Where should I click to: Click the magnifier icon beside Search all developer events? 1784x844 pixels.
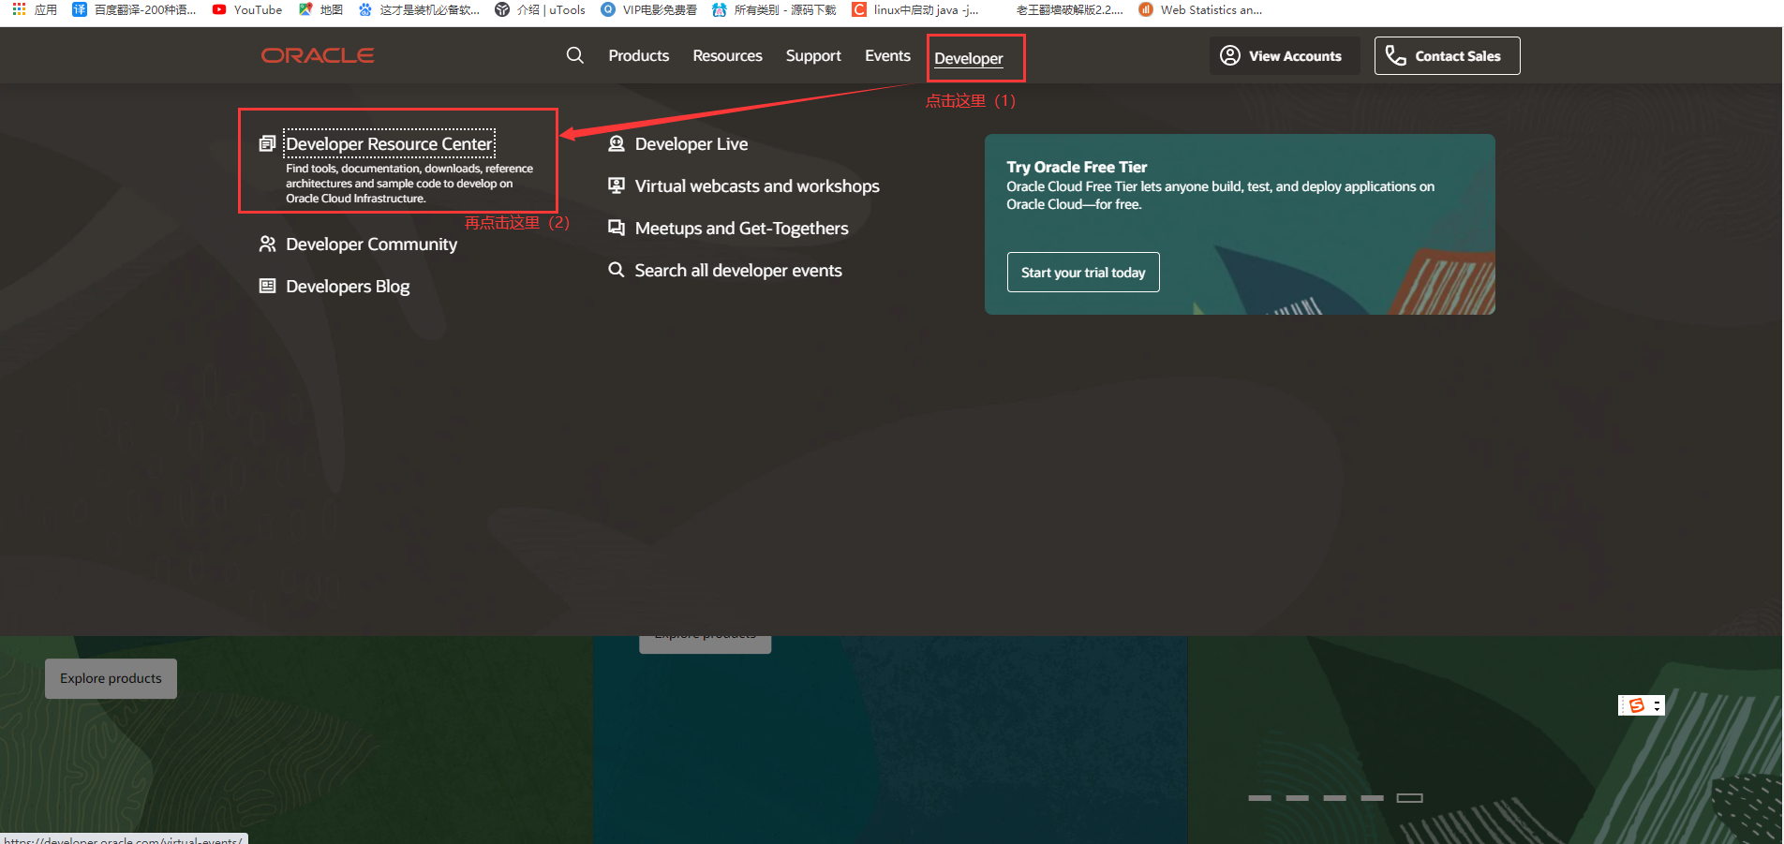[616, 270]
